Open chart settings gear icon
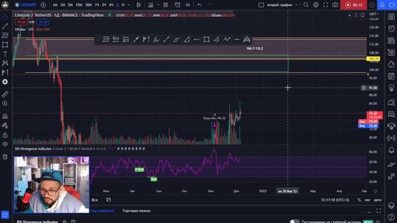This screenshot has width=397, height=223. pos(316,5)
